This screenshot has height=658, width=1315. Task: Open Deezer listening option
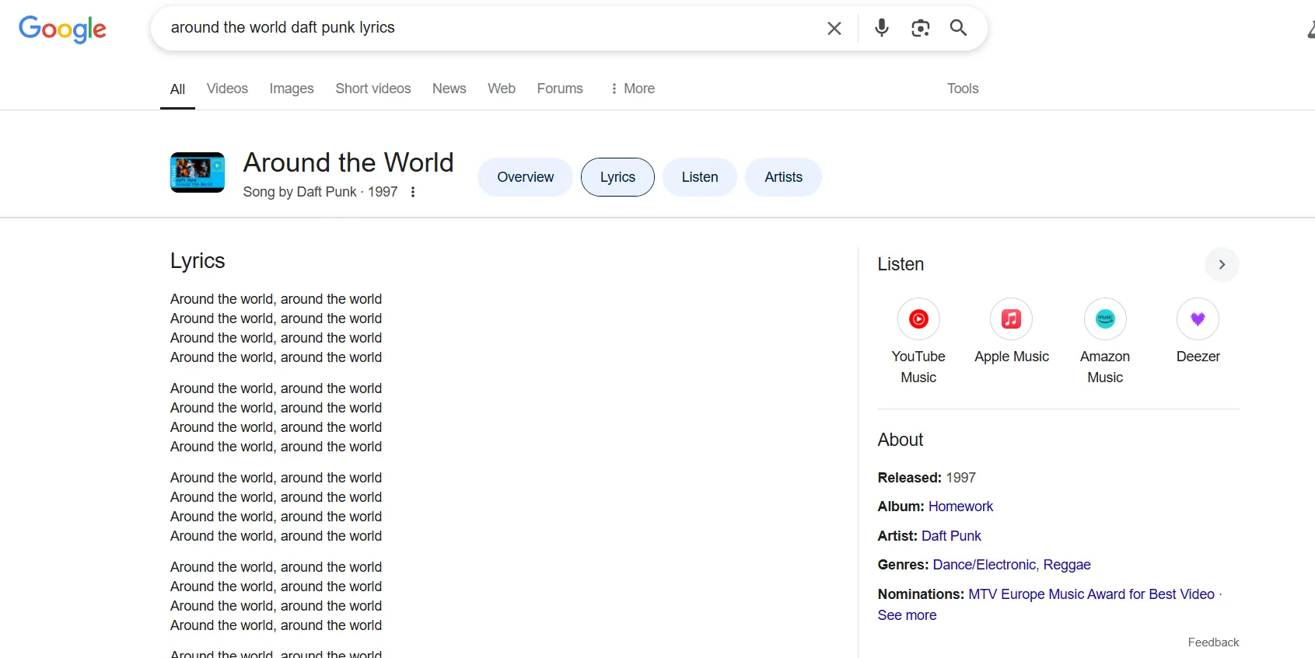[1198, 319]
